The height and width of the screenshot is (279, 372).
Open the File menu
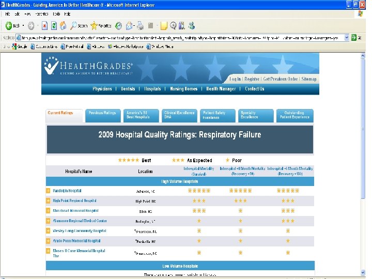pyautogui.click(x=8, y=14)
